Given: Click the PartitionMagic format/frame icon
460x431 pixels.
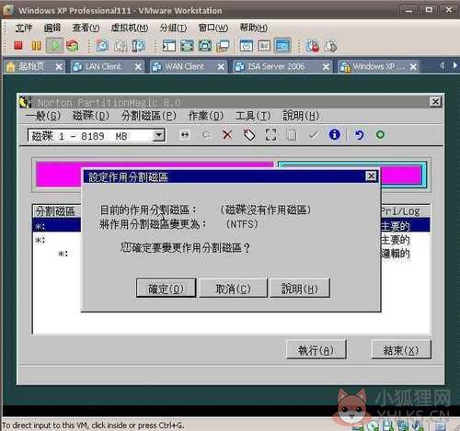Looking at the screenshot, I should 270,135.
